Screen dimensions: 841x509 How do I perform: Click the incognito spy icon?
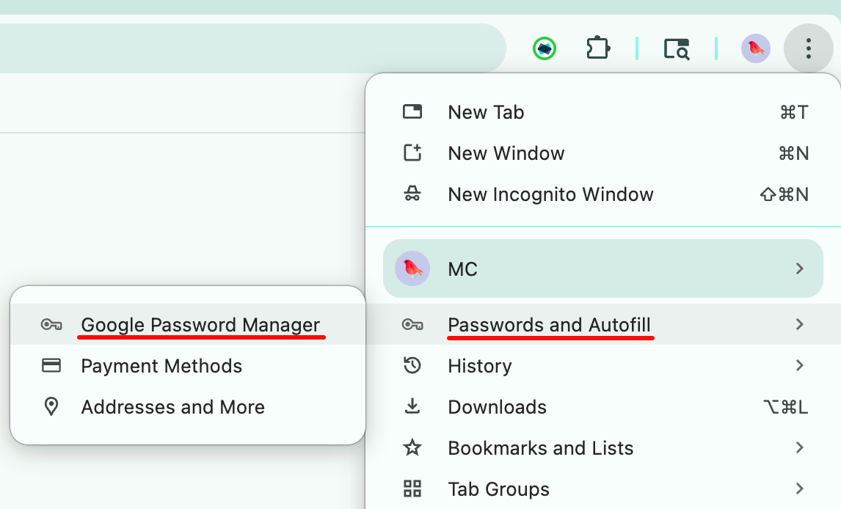[x=412, y=194]
